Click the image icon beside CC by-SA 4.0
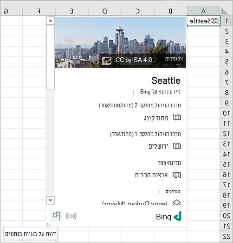The width and height of the screenshot is (233, 243). tap(106, 61)
